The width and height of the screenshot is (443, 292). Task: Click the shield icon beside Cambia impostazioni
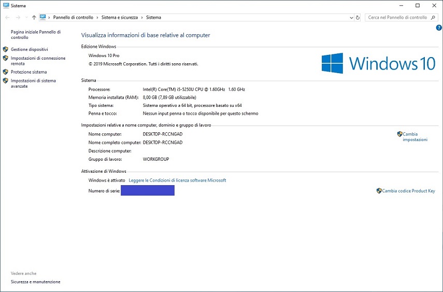click(x=399, y=134)
